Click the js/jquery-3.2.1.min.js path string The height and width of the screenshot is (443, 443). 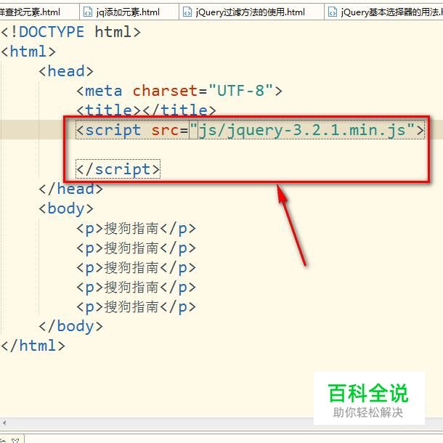point(302,130)
